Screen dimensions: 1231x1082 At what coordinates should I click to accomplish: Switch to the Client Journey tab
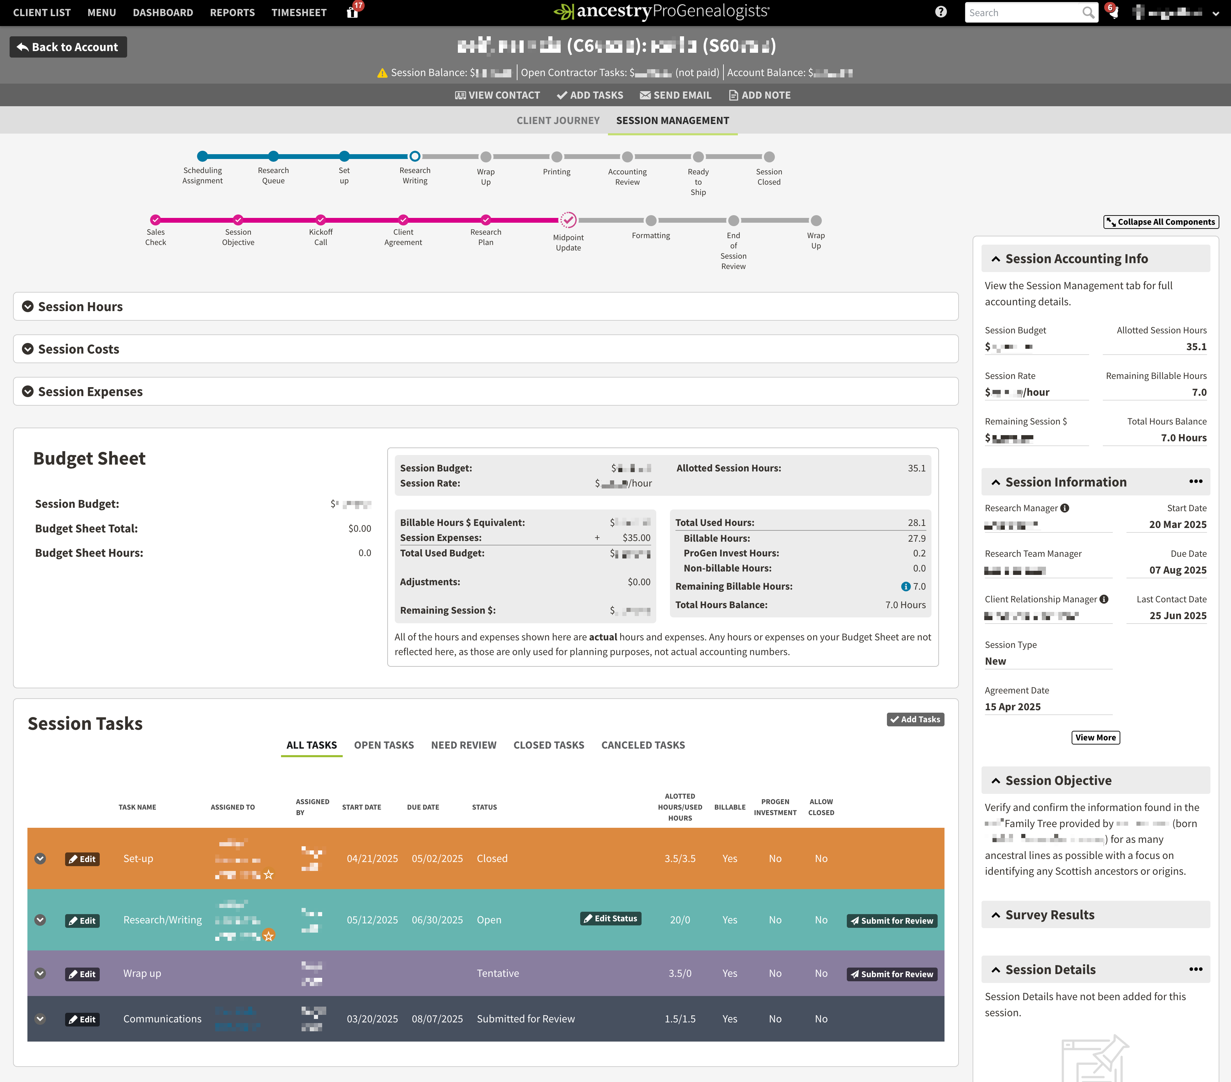(558, 120)
